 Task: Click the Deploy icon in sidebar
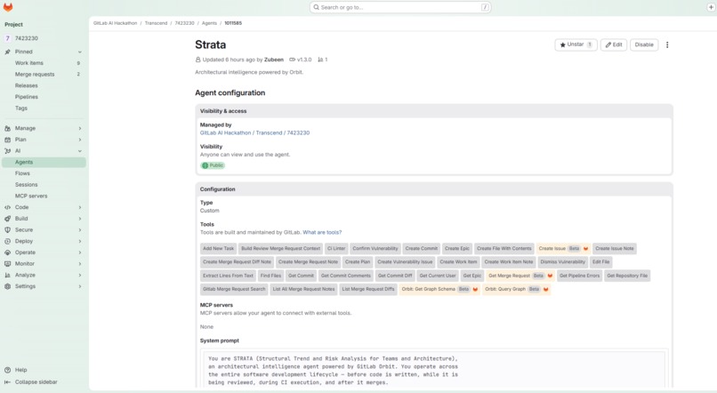pyautogui.click(x=7, y=241)
